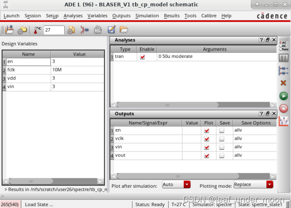291x208 pixels.
Task: Open the Setup menu
Action: pyautogui.click(x=52, y=16)
